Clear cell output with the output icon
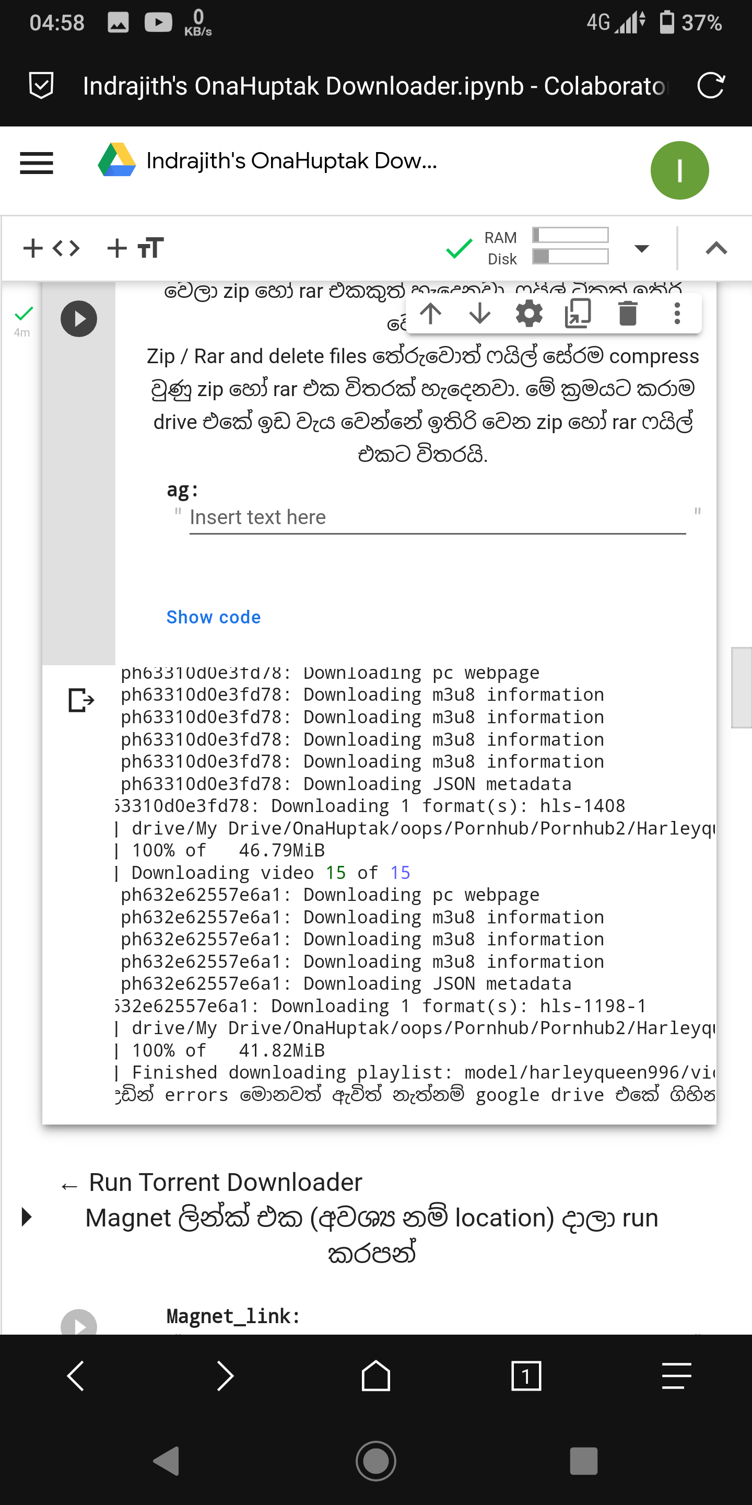 pyautogui.click(x=81, y=700)
